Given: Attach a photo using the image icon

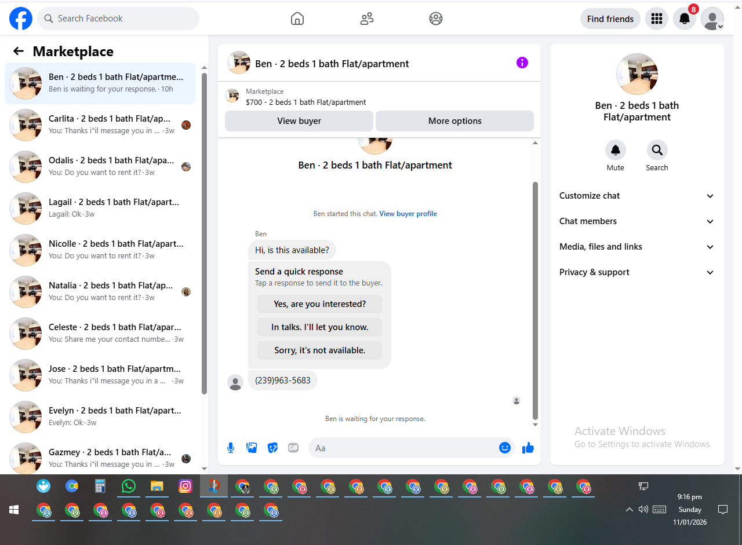Looking at the screenshot, I should tap(252, 448).
